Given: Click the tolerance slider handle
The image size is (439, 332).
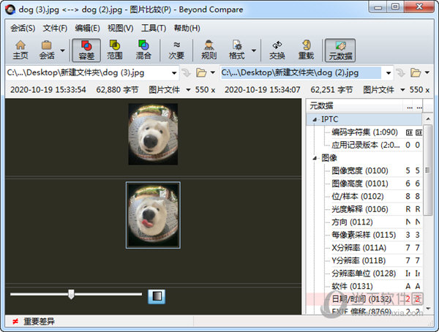Looking at the screenshot, I should (x=71, y=294).
